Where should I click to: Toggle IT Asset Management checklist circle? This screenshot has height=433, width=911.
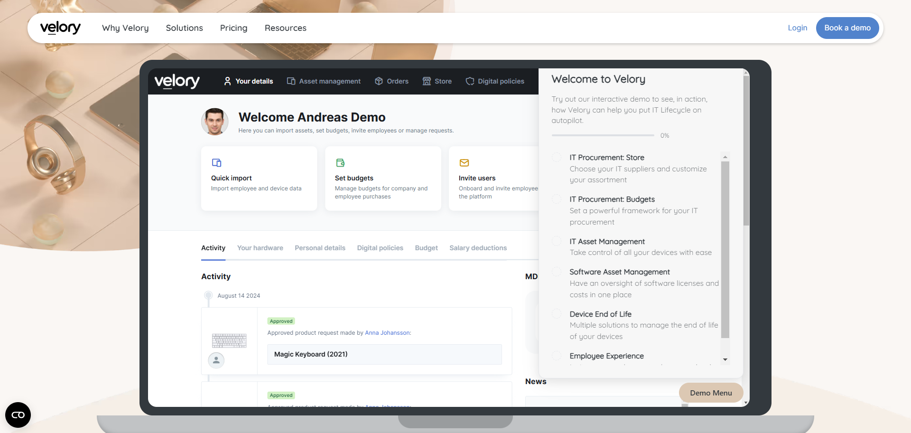point(557,241)
